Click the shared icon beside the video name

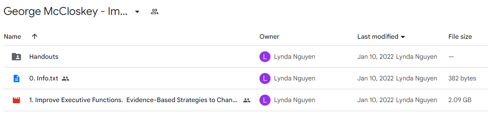point(247,100)
